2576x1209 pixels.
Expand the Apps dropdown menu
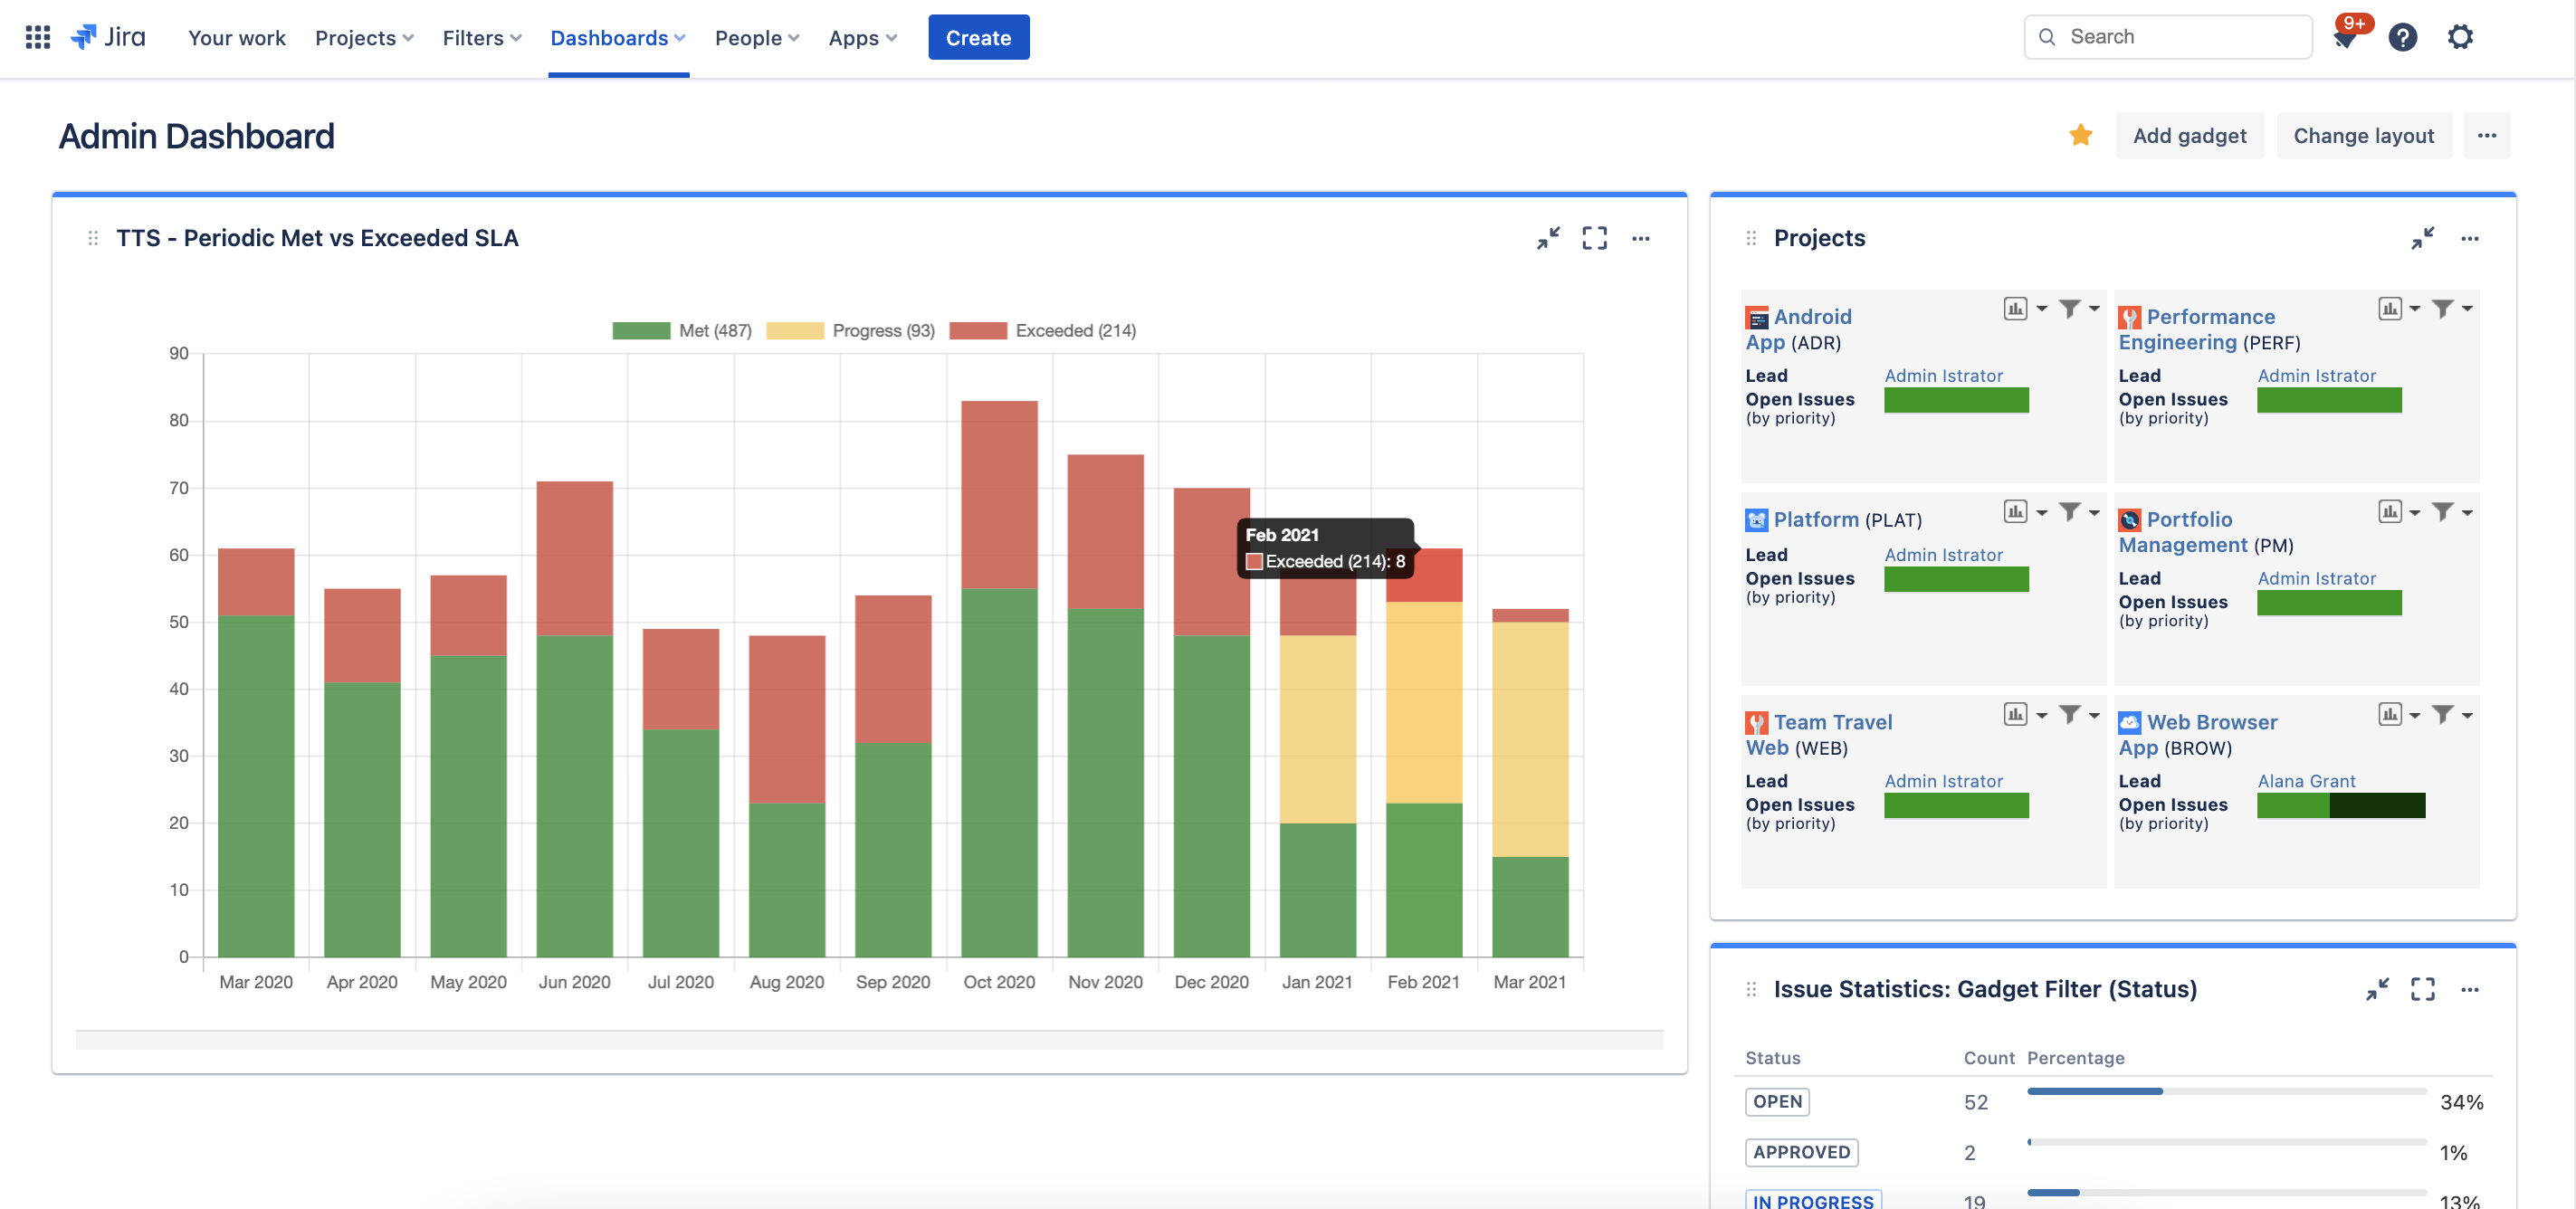click(x=862, y=38)
